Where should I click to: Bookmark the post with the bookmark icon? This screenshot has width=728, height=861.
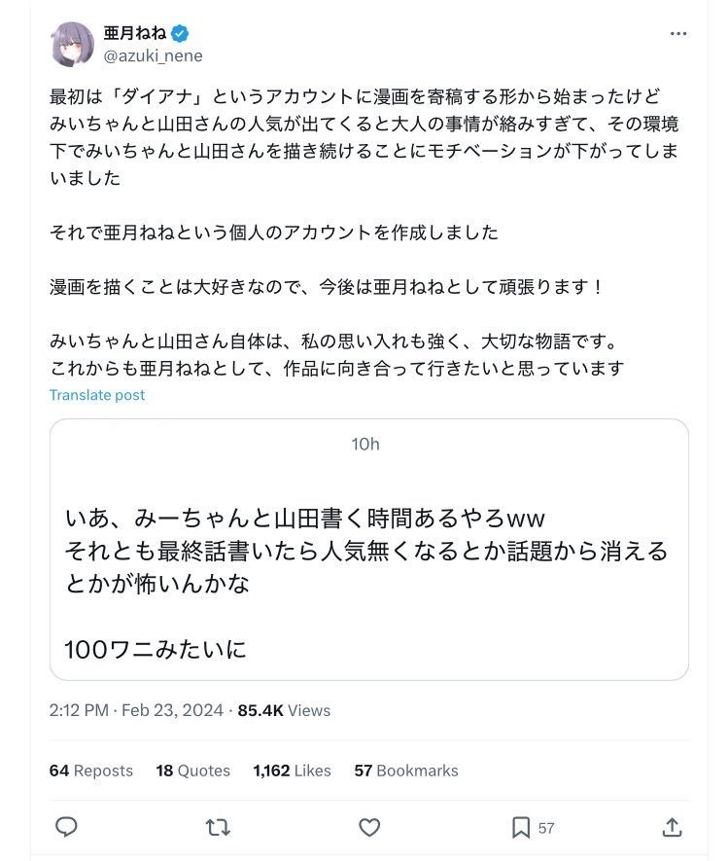pos(521,828)
